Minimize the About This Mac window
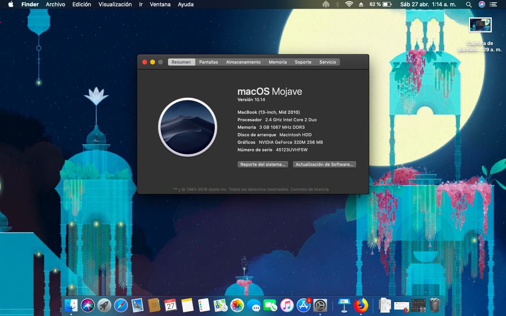The image size is (506, 316). coord(153,62)
